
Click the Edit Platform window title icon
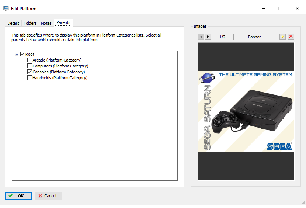tap(6, 8)
